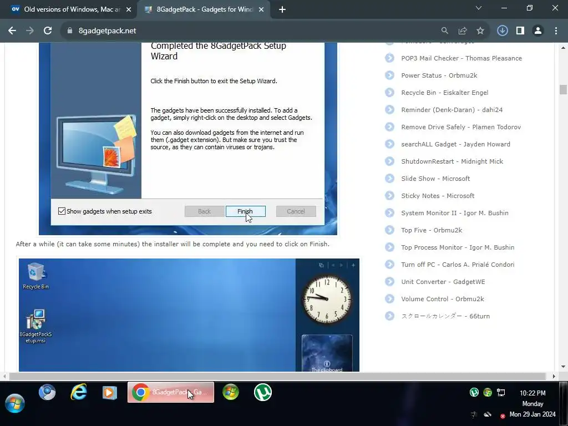Open Recycle Bin - Eiskalter Engel gadget
The width and height of the screenshot is (568, 426).
click(x=444, y=93)
